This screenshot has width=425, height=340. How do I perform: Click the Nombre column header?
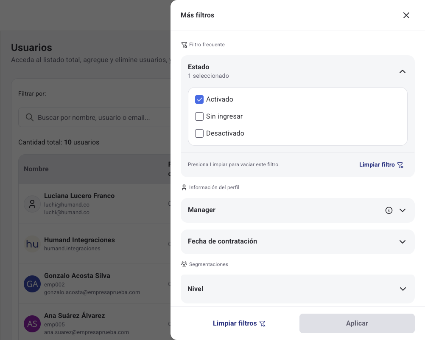click(36, 169)
